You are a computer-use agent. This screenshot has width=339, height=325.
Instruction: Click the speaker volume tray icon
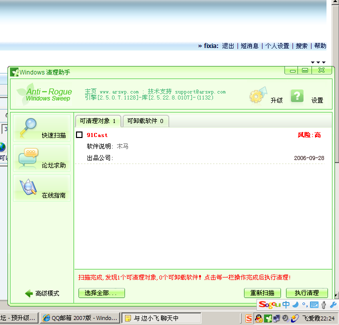pos(285,318)
